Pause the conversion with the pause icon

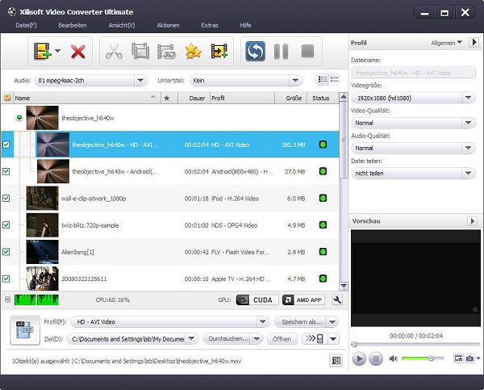[281, 52]
